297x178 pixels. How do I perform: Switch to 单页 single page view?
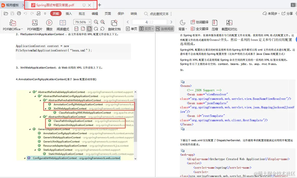[x=131, y=29]
